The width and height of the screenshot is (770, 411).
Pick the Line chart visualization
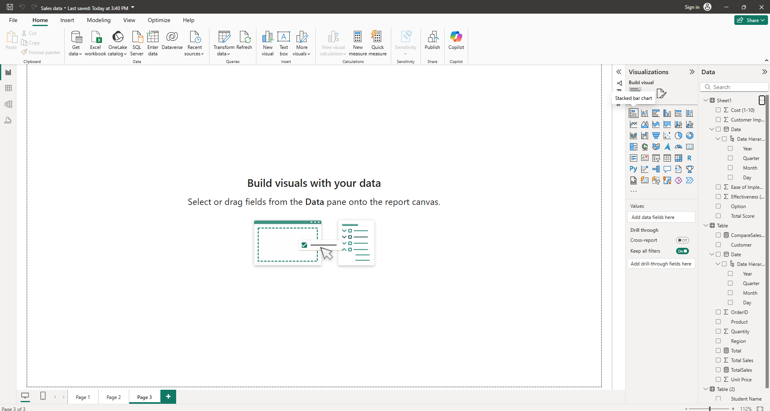tap(633, 124)
